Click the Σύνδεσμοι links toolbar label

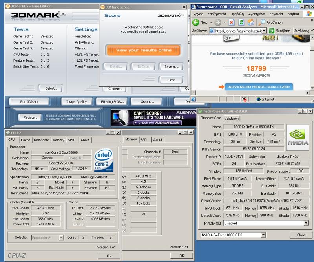point(301,31)
